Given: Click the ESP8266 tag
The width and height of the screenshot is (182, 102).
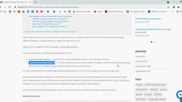Looking at the screenshot, I should [158, 94].
